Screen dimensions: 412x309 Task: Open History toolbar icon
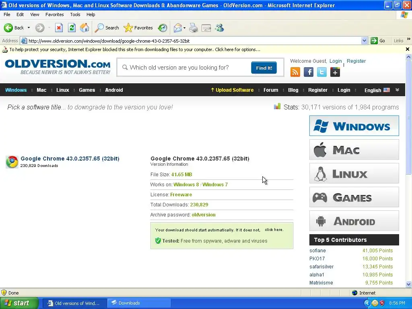click(x=163, y=28)
